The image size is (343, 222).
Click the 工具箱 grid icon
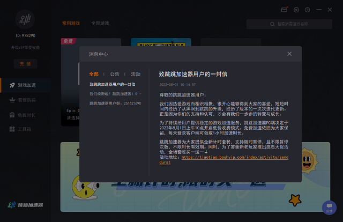12,129
